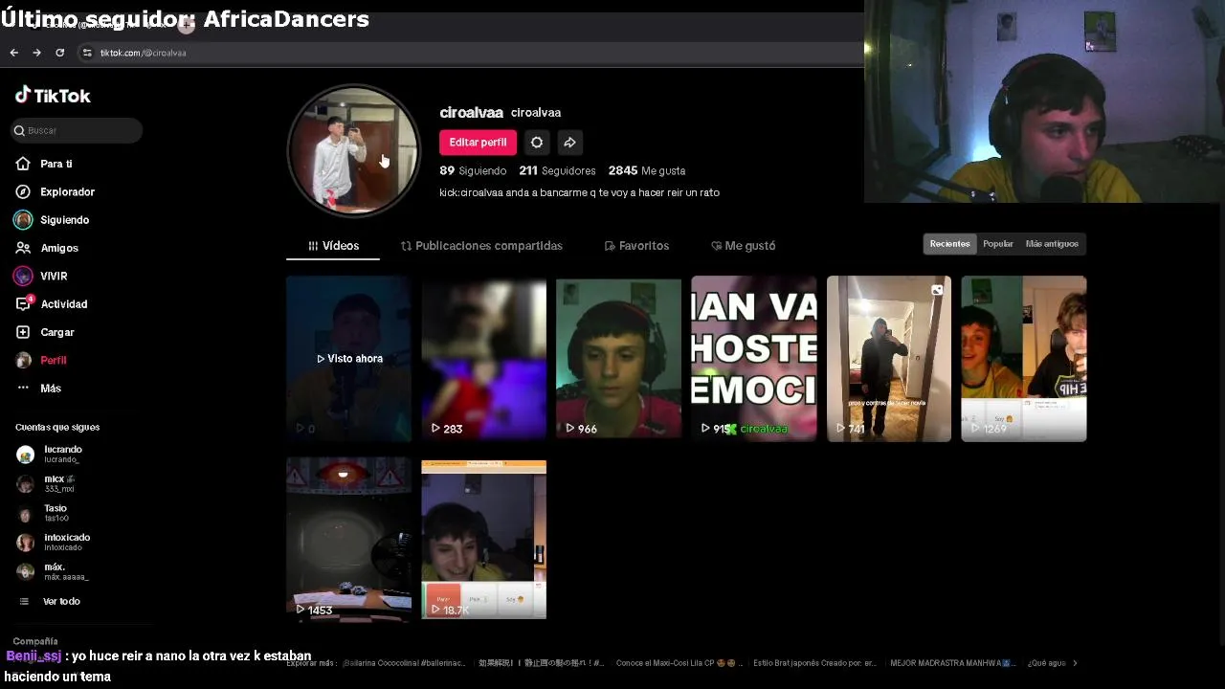Screen dimensions: 1225x689
Task: Switch to the Vídeos tab
Action: pyautogui.click(x=333, y=246)
